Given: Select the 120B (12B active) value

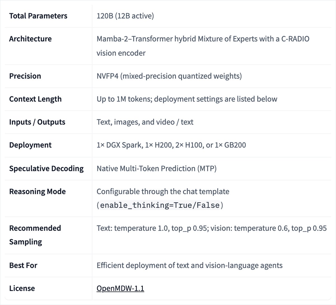Looking at the screenshot, I should pyautogui.click(x=125, y=16).
